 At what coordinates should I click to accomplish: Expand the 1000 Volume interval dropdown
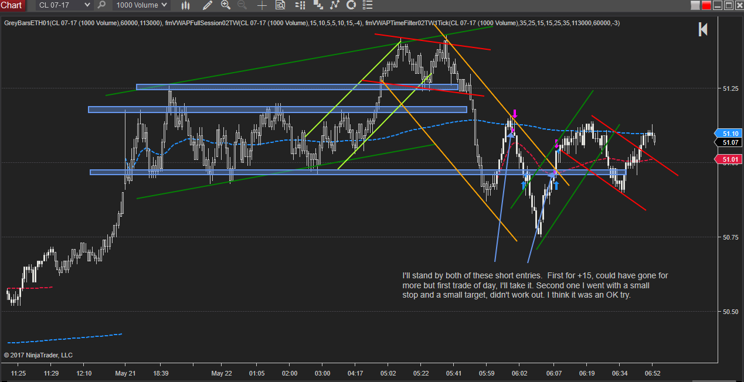141,5
